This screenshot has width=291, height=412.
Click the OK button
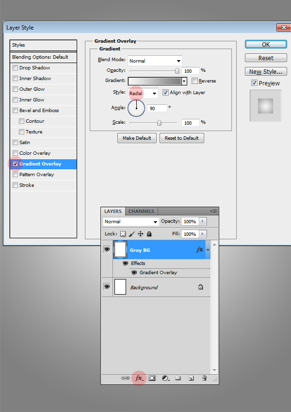(266, 44)
